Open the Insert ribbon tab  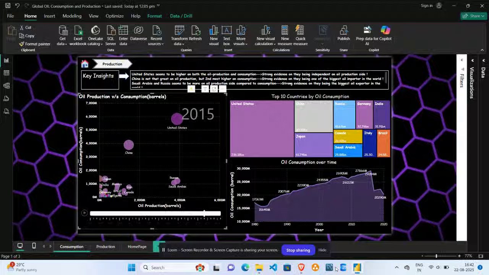(x=49, y=16)
